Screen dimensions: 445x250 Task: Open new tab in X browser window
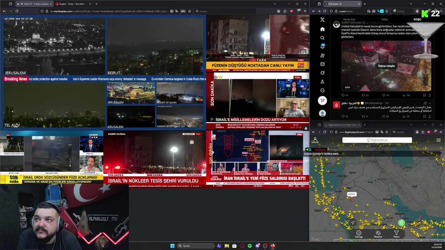(365, 4)
